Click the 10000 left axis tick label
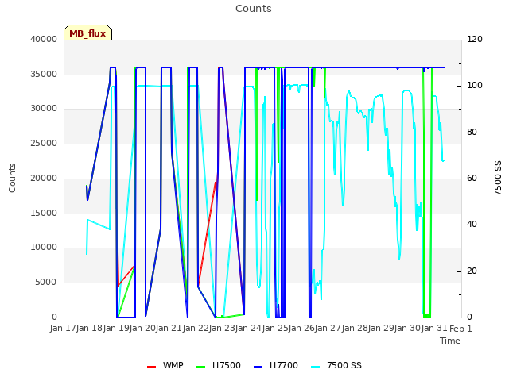Screen dimensions: 509x381 point(44,248)
